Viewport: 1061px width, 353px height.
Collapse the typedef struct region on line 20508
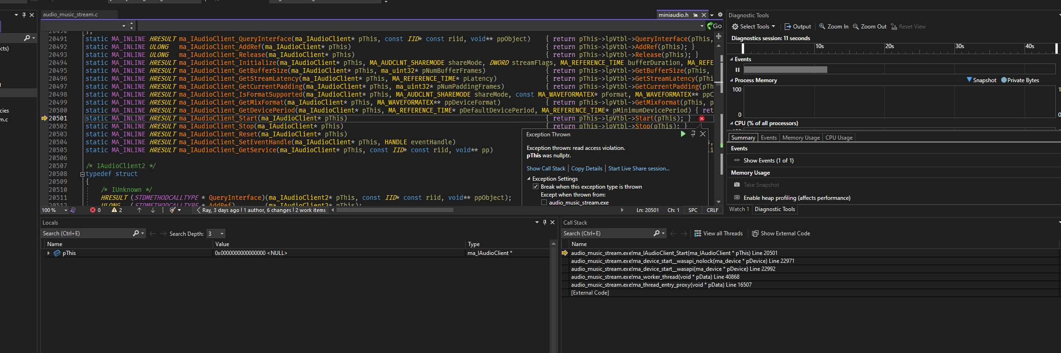(82, 174)
